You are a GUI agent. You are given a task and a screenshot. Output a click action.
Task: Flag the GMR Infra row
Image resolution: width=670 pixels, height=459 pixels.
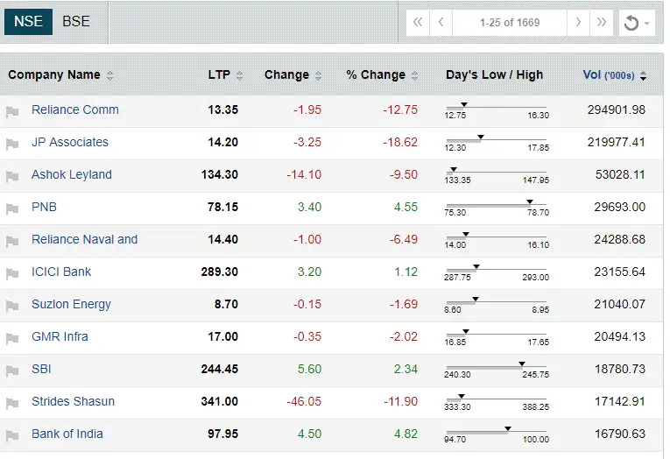12,339
